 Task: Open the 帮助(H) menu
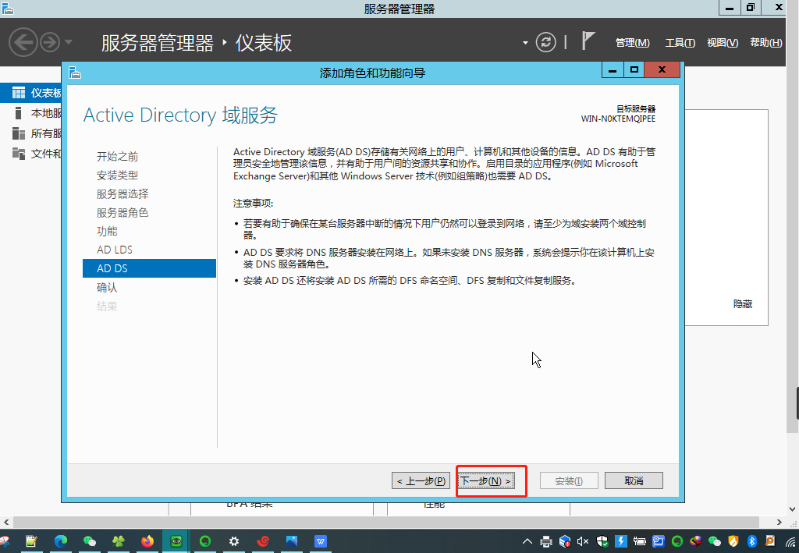(x=766, y=43)
